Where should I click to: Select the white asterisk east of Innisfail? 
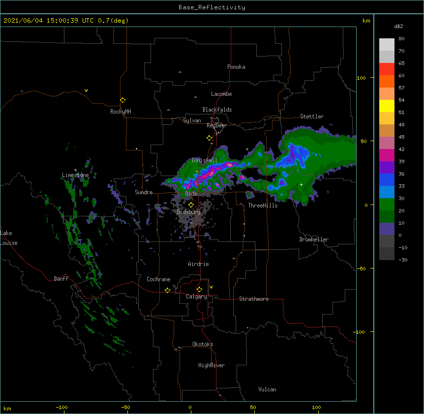[x=247, y=149]
